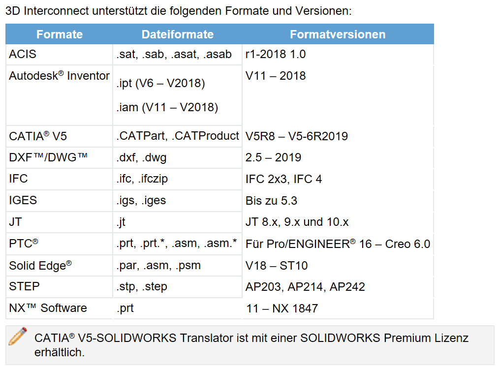
Task: Click the 11 – NX 1847 version cell
Action: pyautogui.click(x=338, y=308)
